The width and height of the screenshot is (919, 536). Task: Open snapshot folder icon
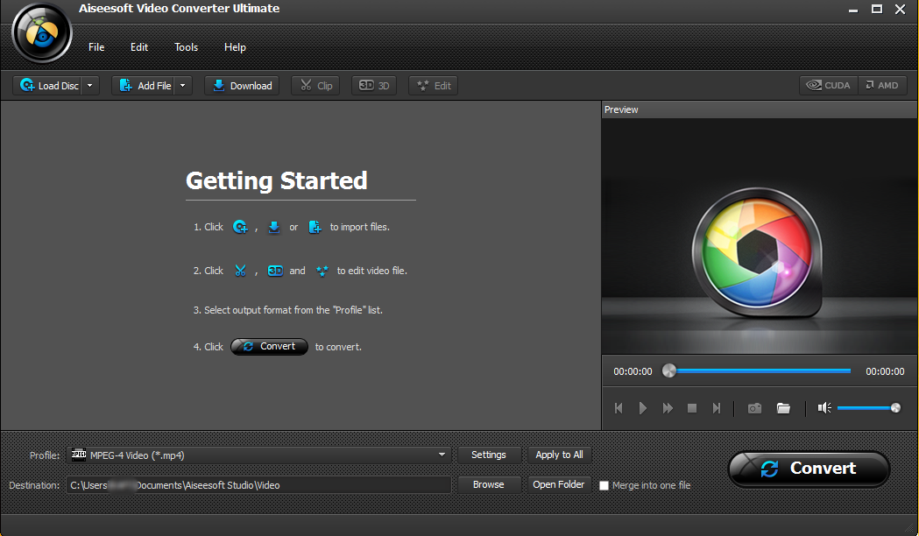pyautogui.click(x=783, y=408)
